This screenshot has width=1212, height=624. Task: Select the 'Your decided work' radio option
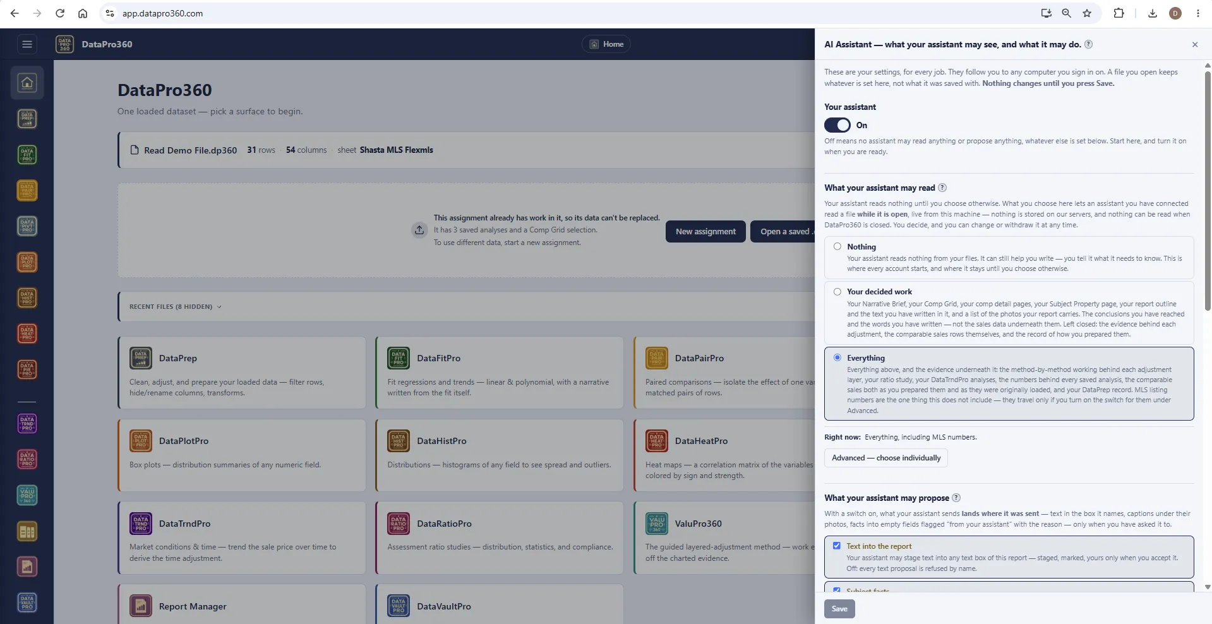[x=837, y=292]
